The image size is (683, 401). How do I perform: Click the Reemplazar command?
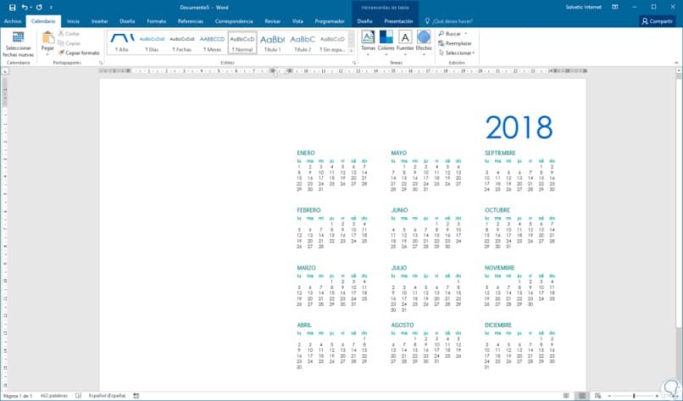[x=455, y=43]
